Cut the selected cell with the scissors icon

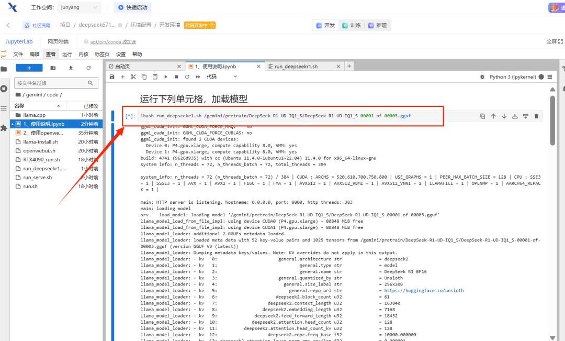point(133,77)
